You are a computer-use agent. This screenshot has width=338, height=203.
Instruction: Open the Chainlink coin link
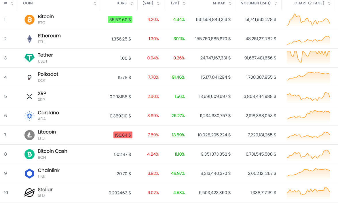point(49,171)
